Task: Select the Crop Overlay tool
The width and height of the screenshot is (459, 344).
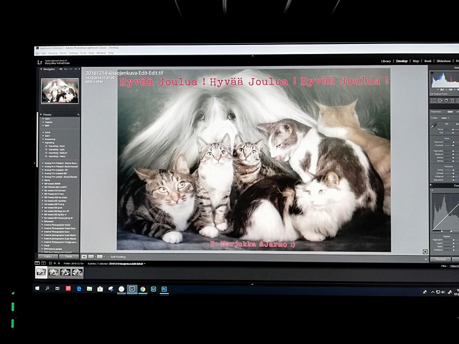Action: click(433, 100)
